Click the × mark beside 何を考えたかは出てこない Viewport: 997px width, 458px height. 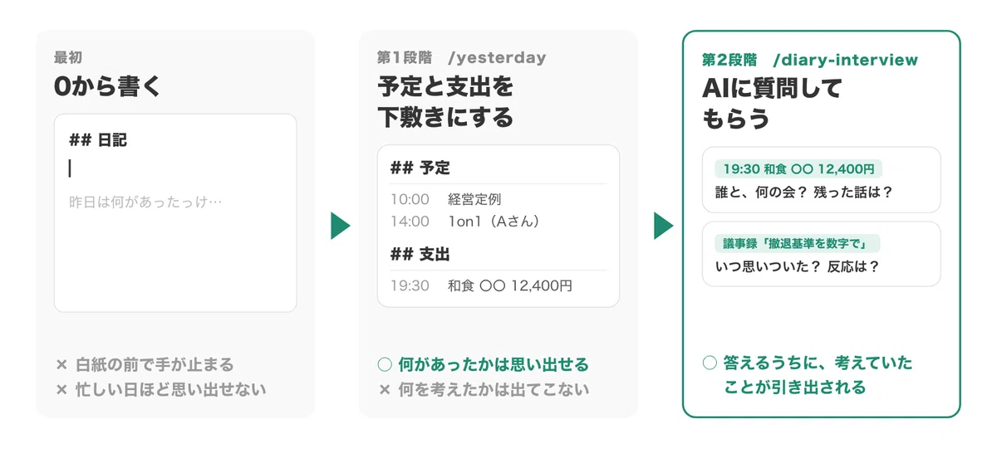[x=384, y=389]
